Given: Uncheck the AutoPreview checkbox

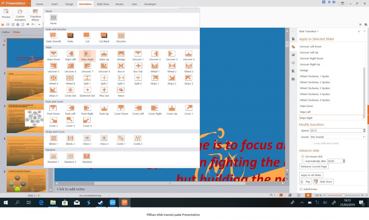Looking at the screenshot, I should coord(301,189).
